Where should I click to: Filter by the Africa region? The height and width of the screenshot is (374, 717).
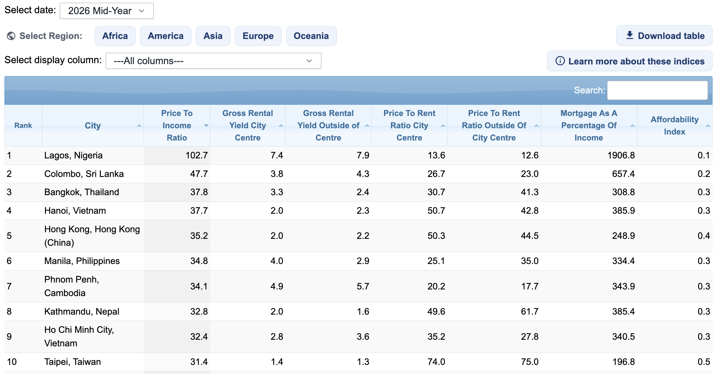[115, 36]
